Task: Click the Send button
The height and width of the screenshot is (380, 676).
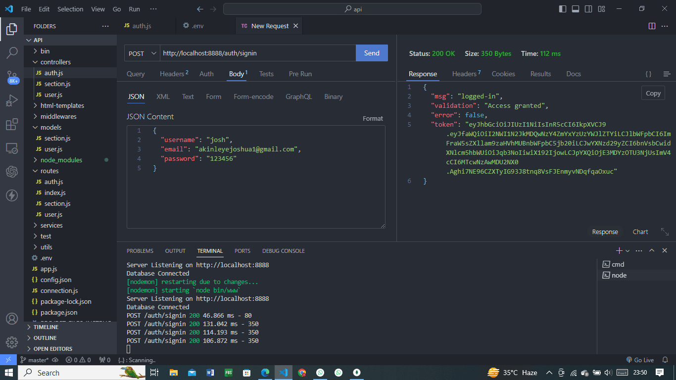Action: coord(372,53)
